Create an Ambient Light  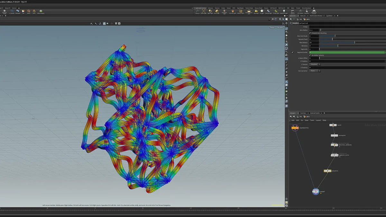pyautogui.click(x=284, y=12)
